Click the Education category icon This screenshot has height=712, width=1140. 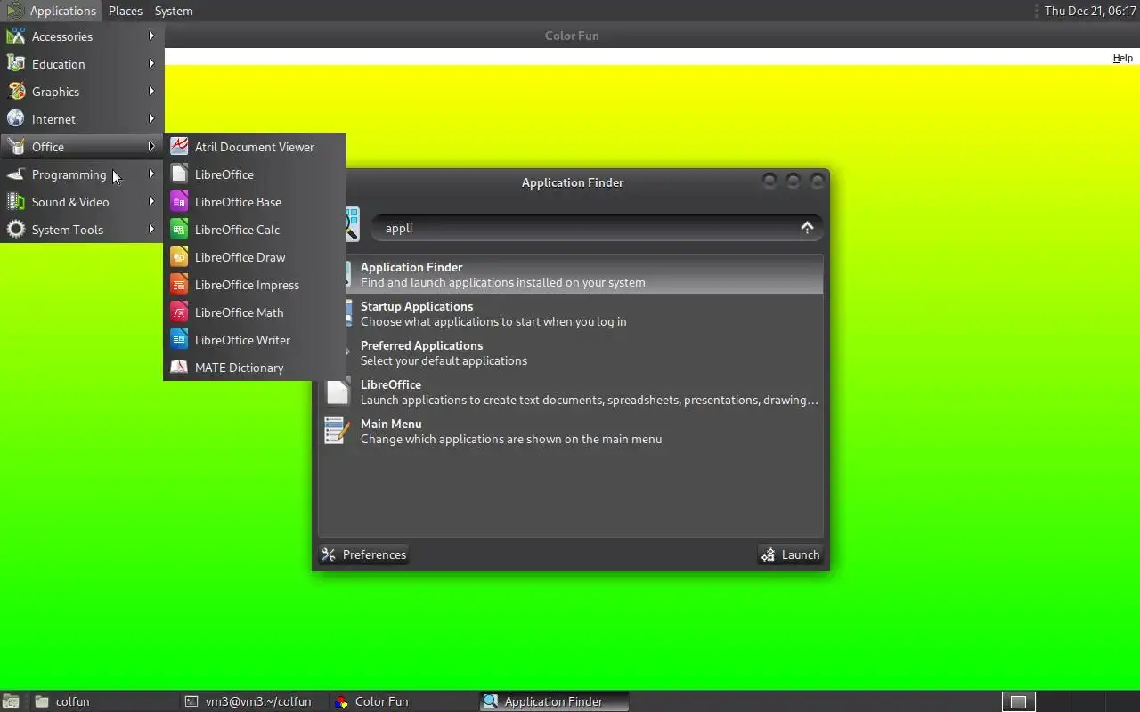[x=15, y=64]
